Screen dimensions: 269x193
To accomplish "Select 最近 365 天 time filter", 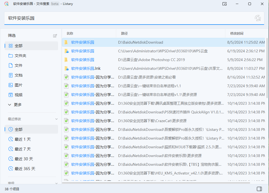I will pos(31,169).
